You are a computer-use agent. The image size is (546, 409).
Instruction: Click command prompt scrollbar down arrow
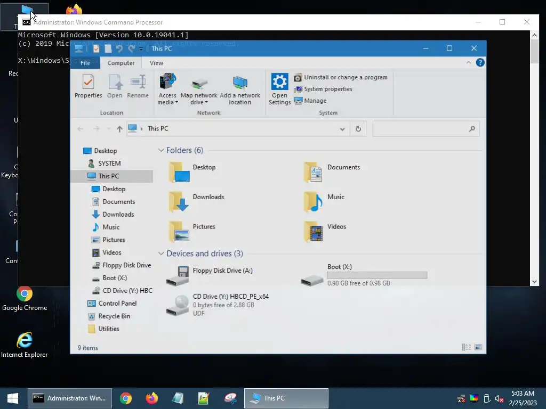point(534,282)
